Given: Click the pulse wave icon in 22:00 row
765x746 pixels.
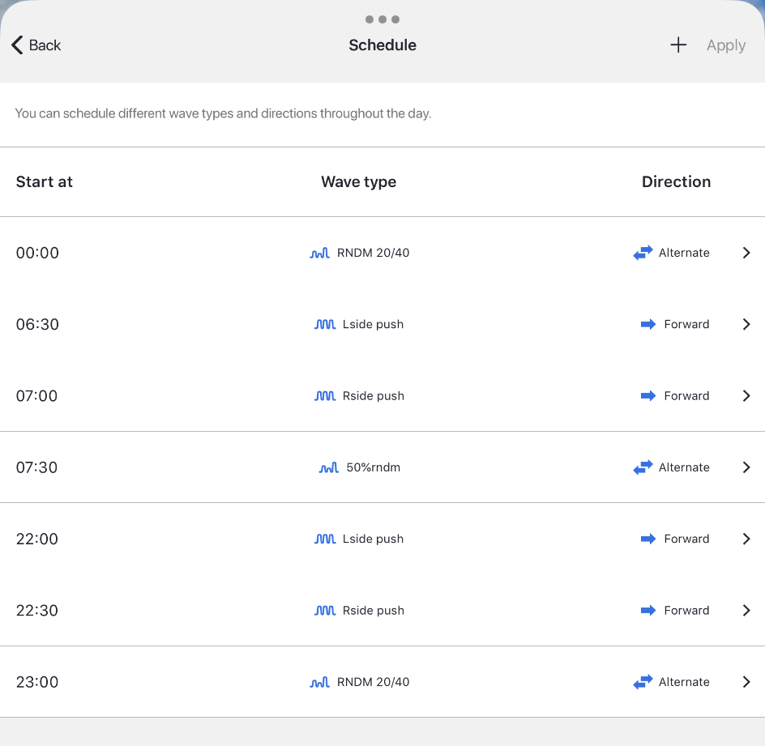Looking at the screenshot, I should [325, 539].
